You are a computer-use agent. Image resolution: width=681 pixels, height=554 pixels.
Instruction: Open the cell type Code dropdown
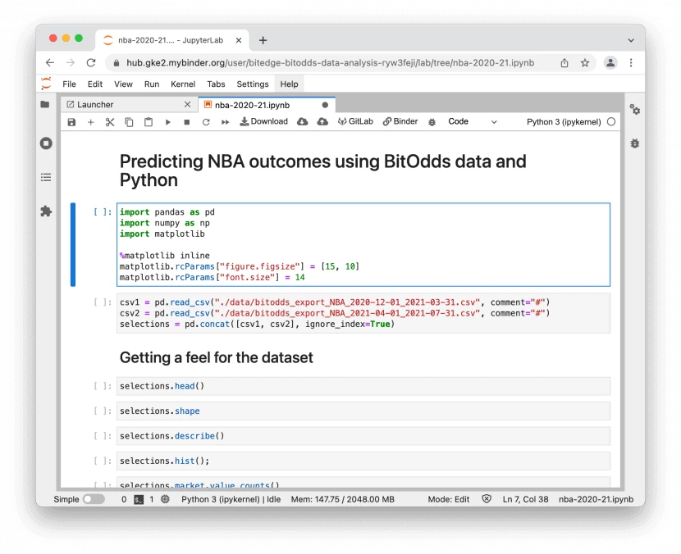pos(472,122)
